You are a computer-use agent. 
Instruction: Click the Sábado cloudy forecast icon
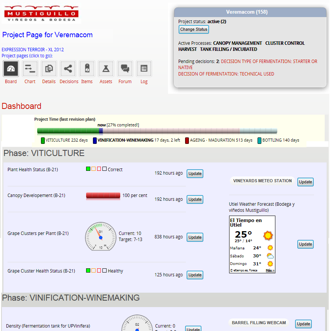click(270, 256)
